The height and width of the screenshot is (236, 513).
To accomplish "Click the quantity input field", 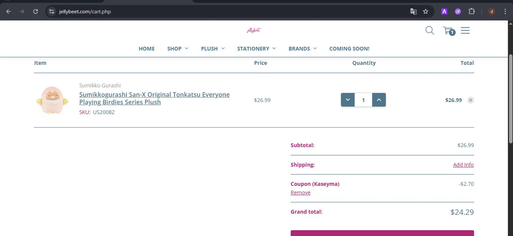I will (x=363, y=100).
